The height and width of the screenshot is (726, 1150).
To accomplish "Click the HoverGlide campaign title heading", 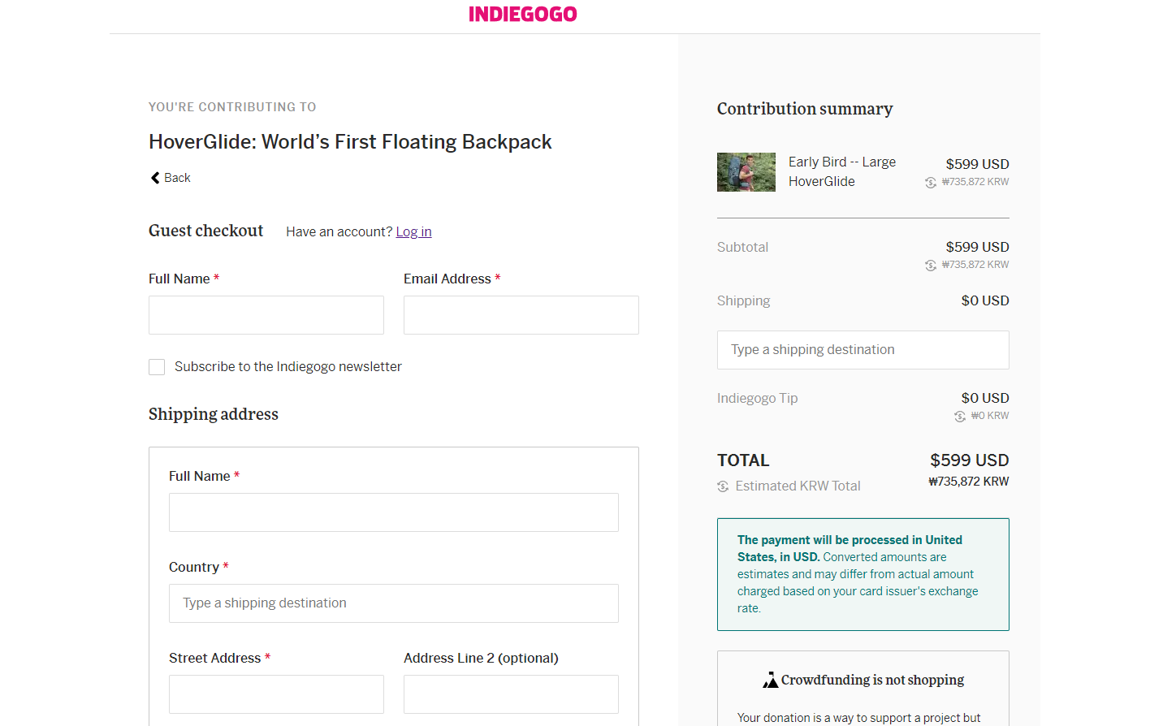I will point(350,142).
